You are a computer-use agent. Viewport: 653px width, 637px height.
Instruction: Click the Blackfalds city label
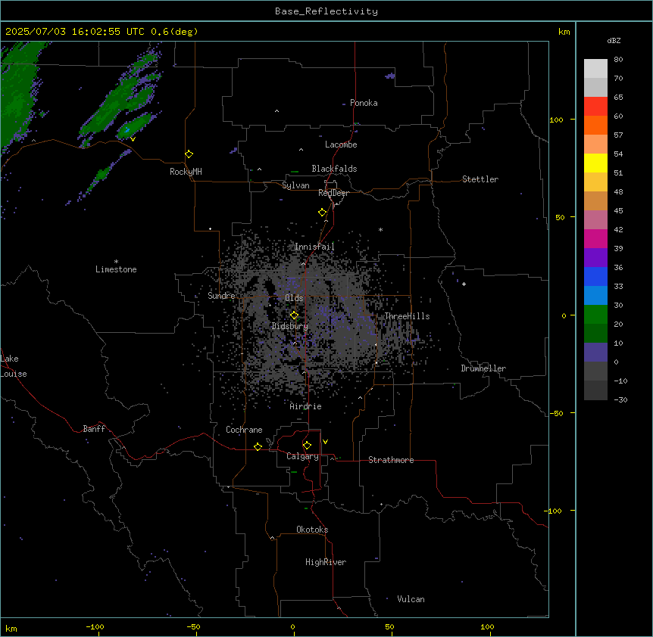334,169
